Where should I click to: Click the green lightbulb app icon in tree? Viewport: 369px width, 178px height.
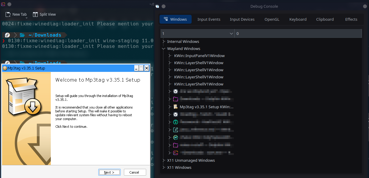click(175, 122)
